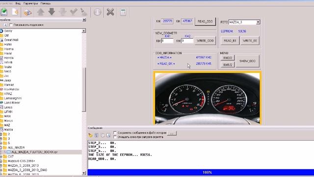Click the KM2/2 menu button
Viewport: 314px width, 177px height.
(228, 58)
